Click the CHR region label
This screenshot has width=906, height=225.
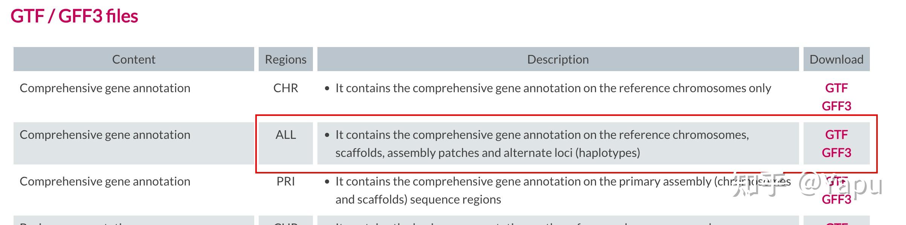[285, 88]
